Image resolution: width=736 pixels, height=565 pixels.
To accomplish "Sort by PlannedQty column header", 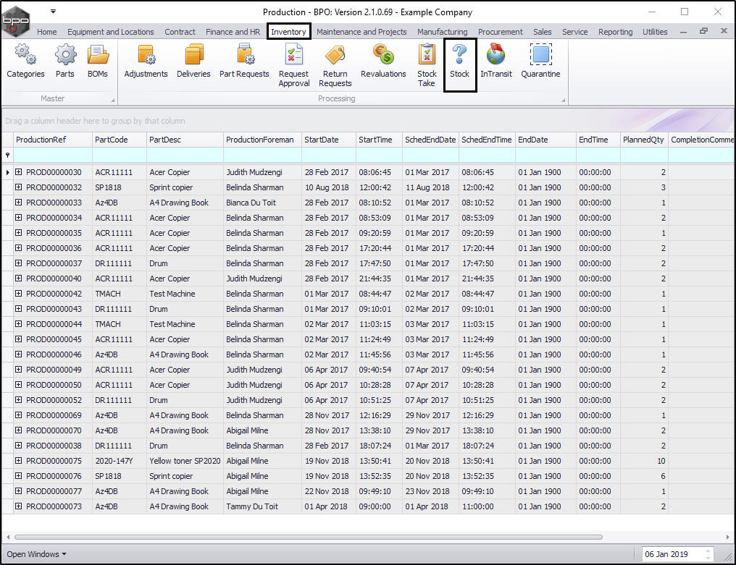I will coord(644,140).
